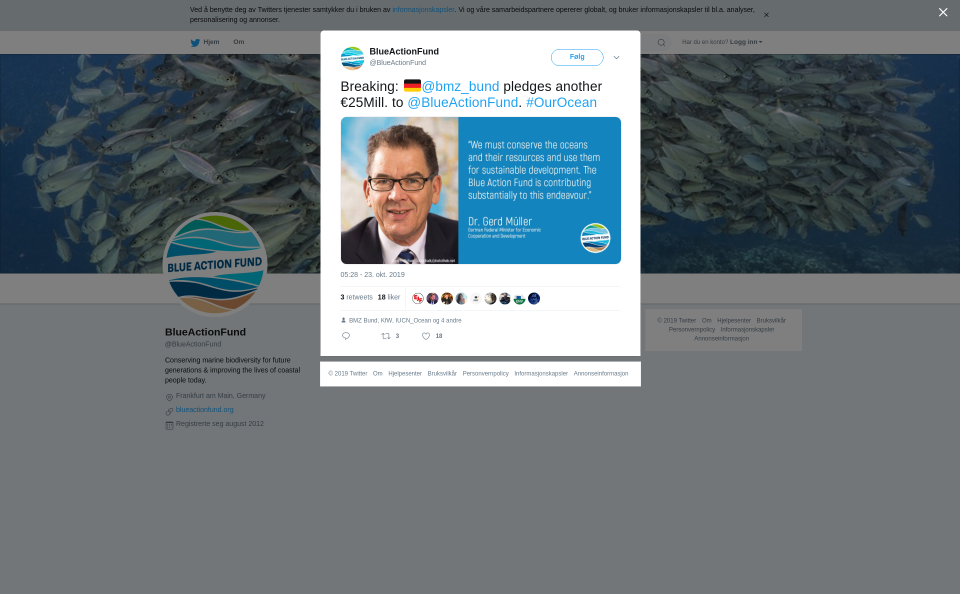Expand the tweet options chevron
Screen dimensions: 960x594
(x=616, y=57)
